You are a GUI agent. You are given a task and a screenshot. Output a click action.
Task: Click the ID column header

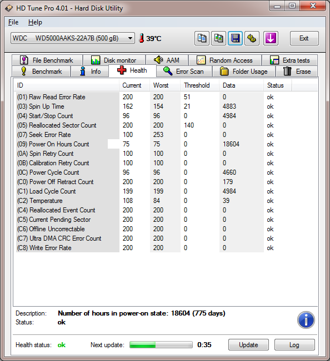tap(66, 85)
